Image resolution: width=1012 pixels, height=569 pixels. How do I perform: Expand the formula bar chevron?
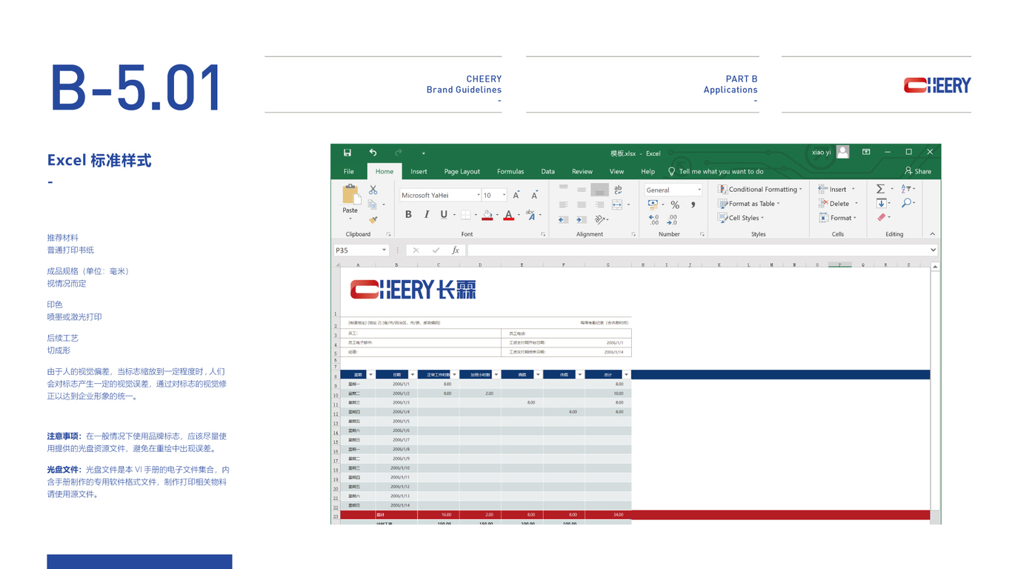click(933, 250)
